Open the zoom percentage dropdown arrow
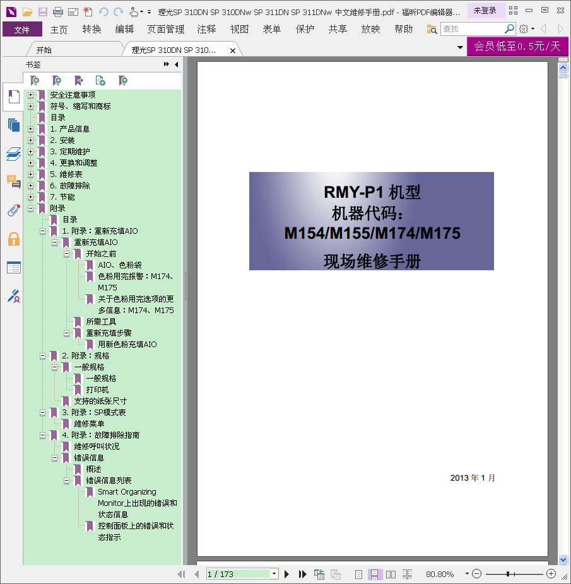571x584 pixels. (x=467, y=574)
